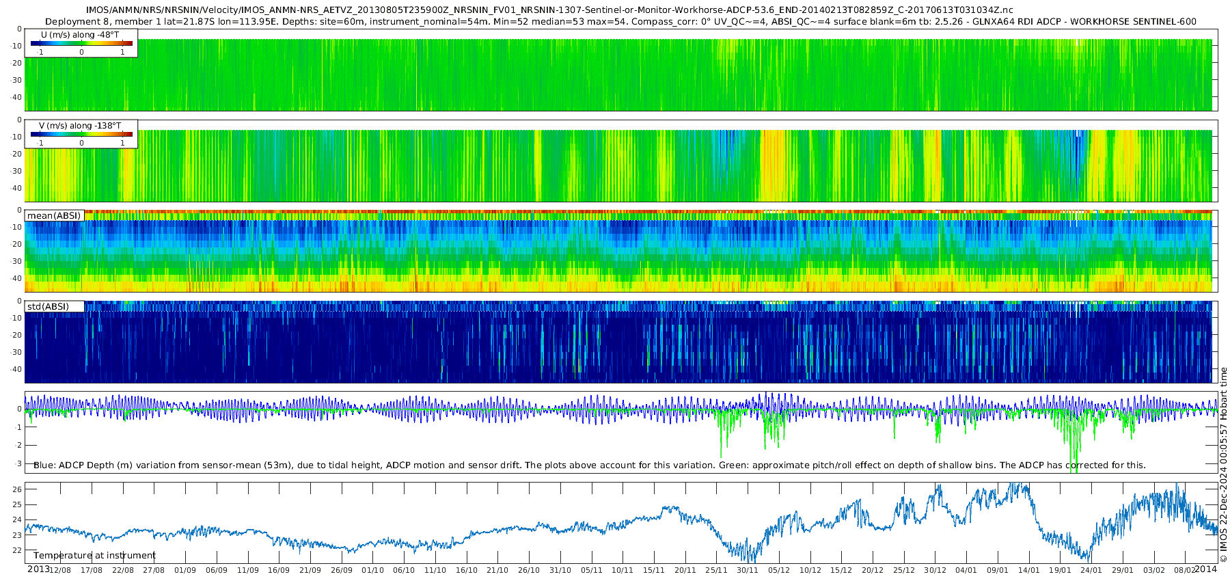The height and width of the screenshot is (581, 1230).
Task: Click the 30/11 date tick label
Action: [748, 570]
